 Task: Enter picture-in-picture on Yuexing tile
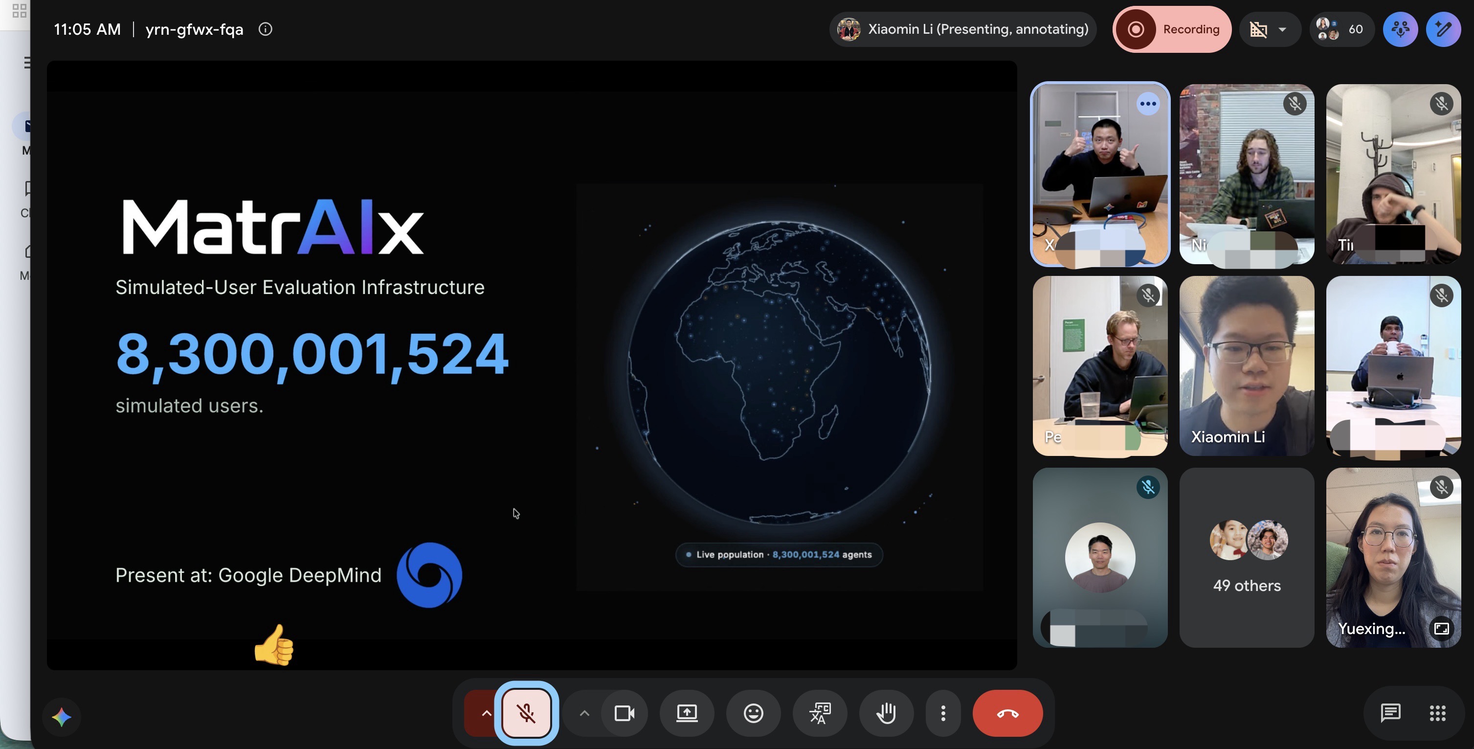point(1441,628)
